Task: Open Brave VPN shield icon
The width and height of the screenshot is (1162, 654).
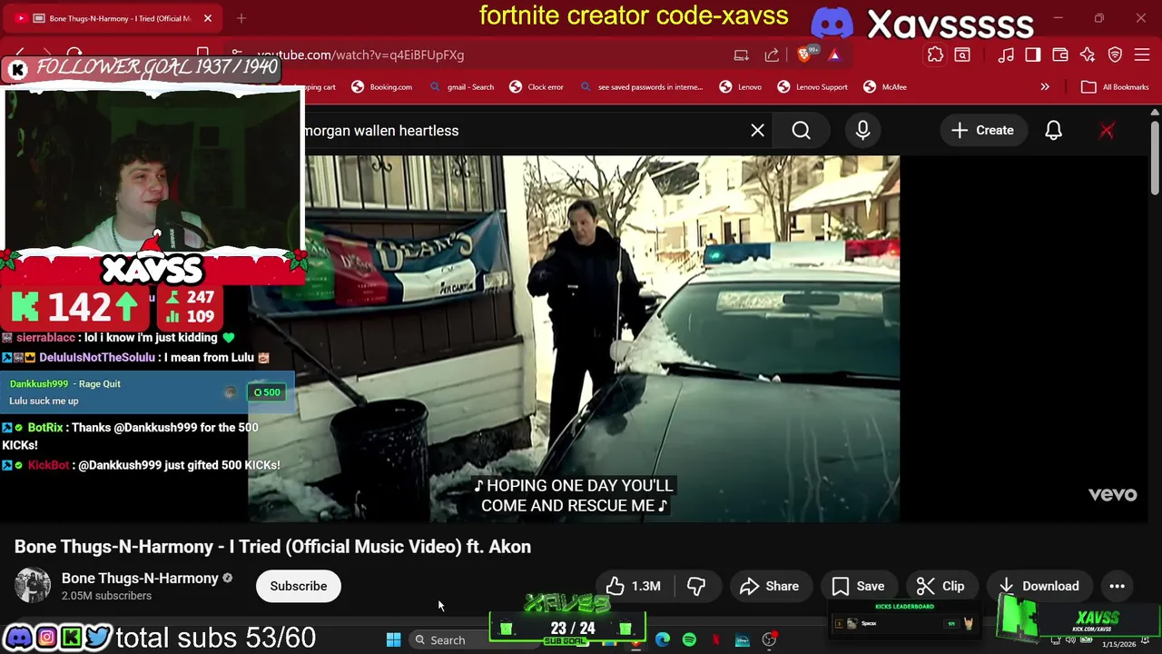Action: click(x=1116, y=54)
